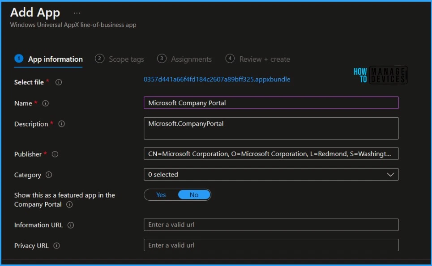Screen dimensions: 432x266
Task: Go to the Review + create step
Action: point(257,59)
